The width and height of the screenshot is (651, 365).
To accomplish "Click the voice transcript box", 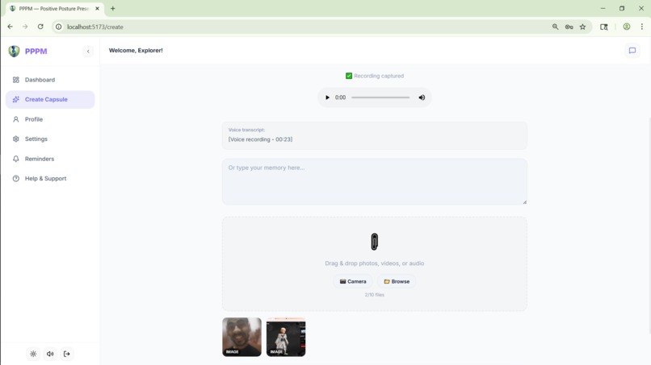I will point(375,135).
